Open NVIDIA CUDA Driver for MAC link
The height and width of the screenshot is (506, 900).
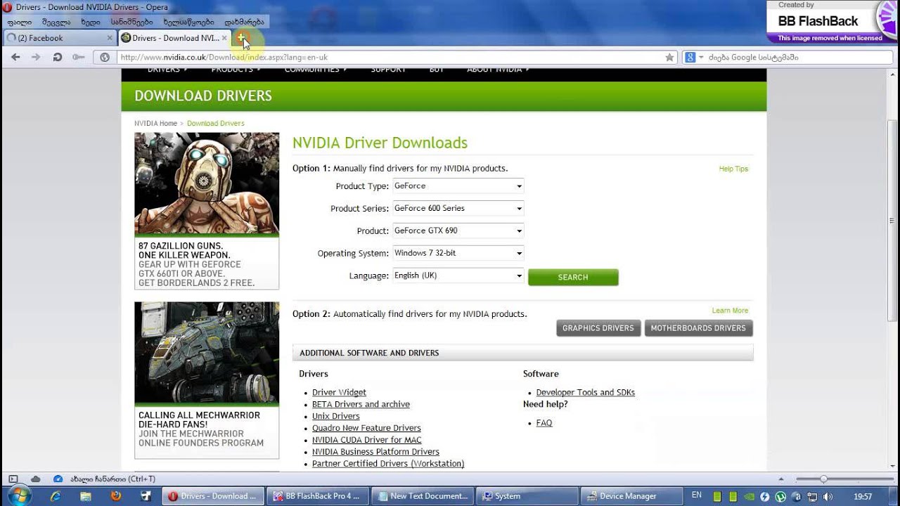tap(367, 441)
